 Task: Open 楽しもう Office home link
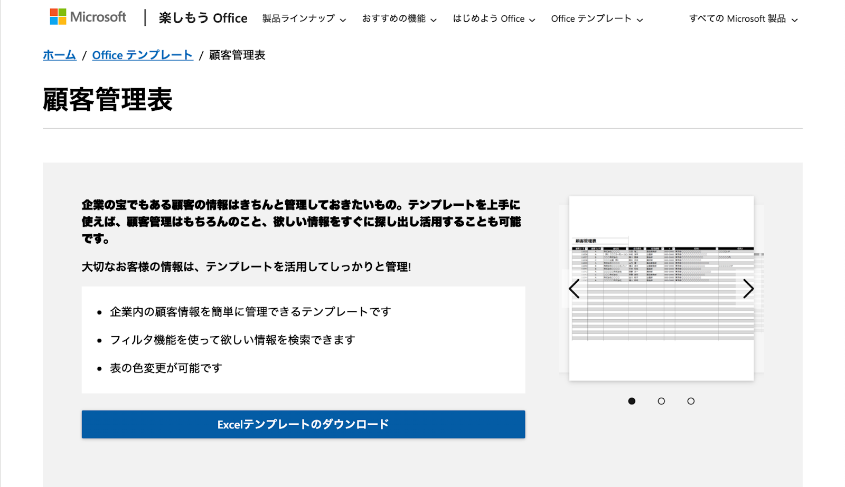pos(203,18)
